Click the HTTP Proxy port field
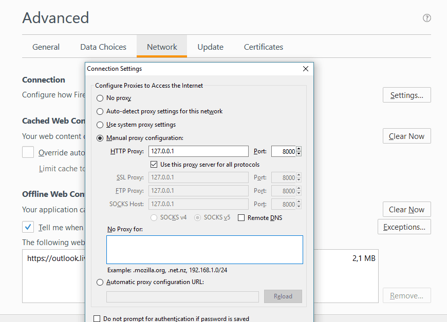 [283, 151]
